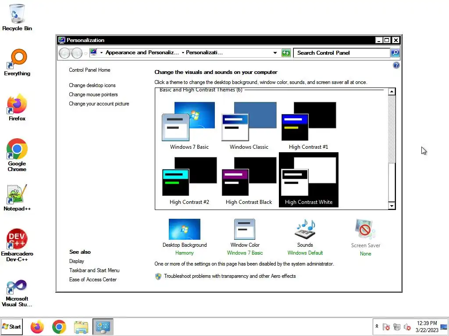
Task: Click the Personalization title bar icon
Action: pos(61,40)
